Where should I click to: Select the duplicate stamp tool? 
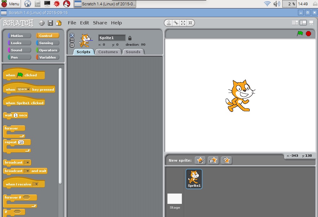tap(169, 23)
